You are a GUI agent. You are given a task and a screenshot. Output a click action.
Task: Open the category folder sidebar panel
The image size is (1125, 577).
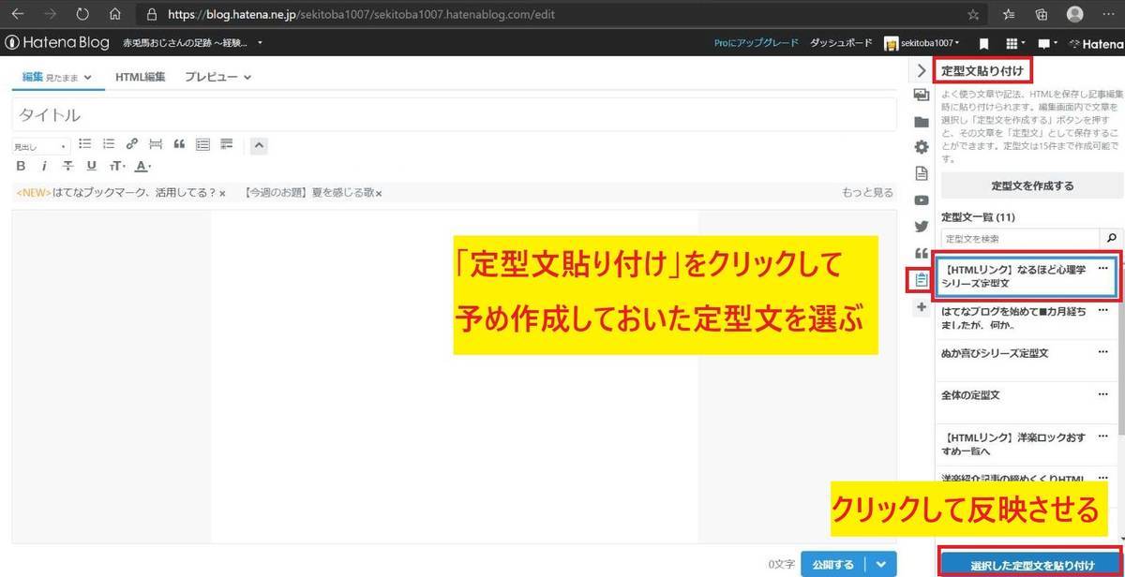(921, 122)
